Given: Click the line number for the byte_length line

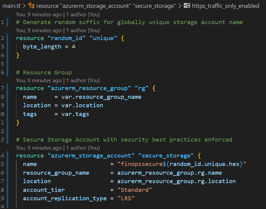Looking at the screenshot, I should coord(3,47).
